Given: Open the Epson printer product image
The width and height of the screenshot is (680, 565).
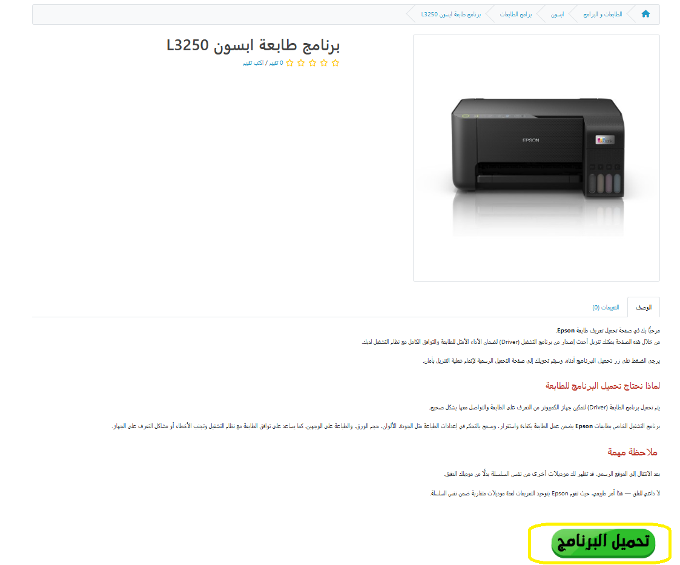Looking at the screenshot, I should (x=536, y=158).
